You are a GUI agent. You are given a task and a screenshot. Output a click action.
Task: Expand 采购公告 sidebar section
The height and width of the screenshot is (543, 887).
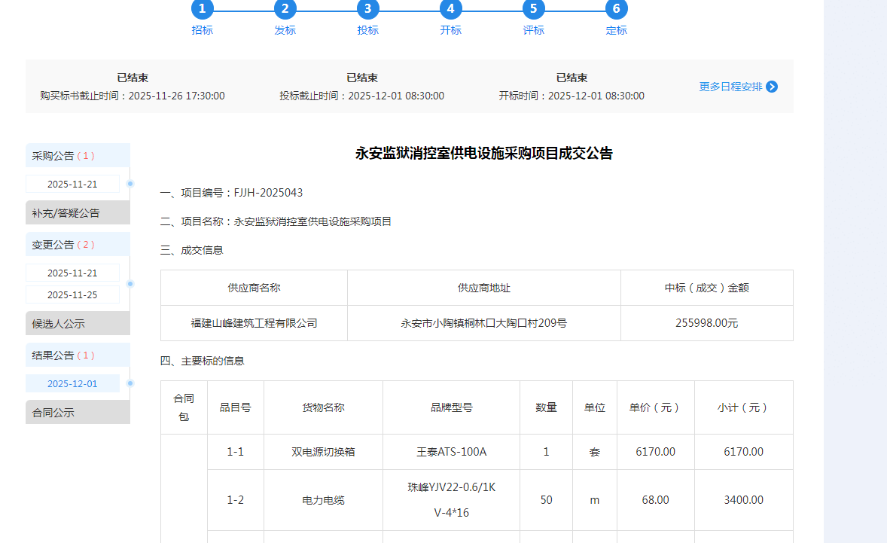click(78, 156)
